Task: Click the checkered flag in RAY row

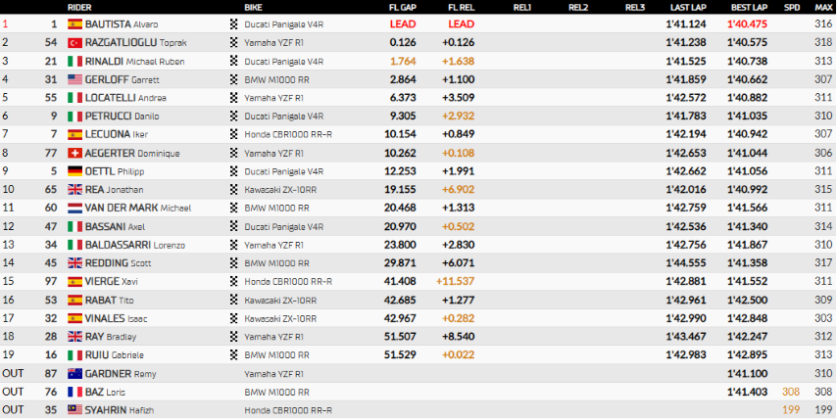Action: 233,337
